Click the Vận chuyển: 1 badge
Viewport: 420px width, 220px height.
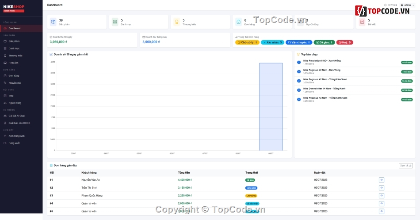click(299, 42)
